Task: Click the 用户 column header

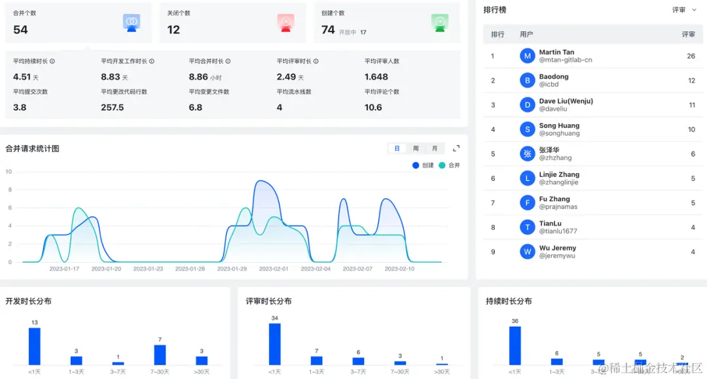Action: (526, 34)
